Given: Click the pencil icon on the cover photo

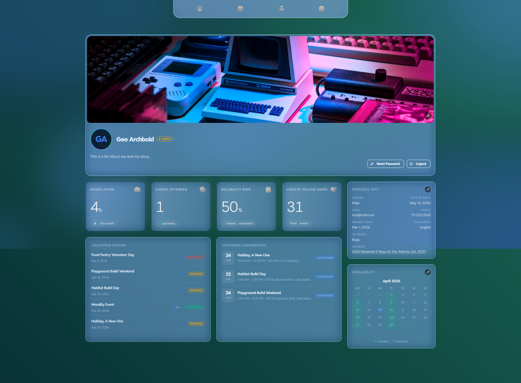Looking at the screenshot, I should coord(428,116).
